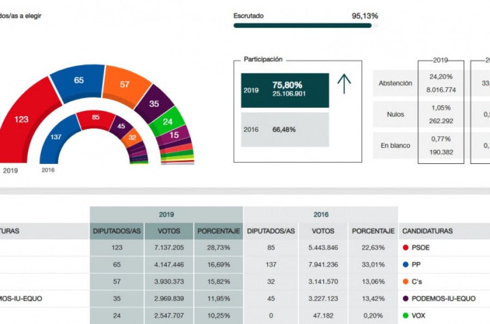This screenshot has width=490, height=324.
Task: Click the magenta 15-seat chart segment
Action: click(174, 135)
